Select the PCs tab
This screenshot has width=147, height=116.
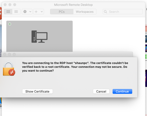[62, 12]
